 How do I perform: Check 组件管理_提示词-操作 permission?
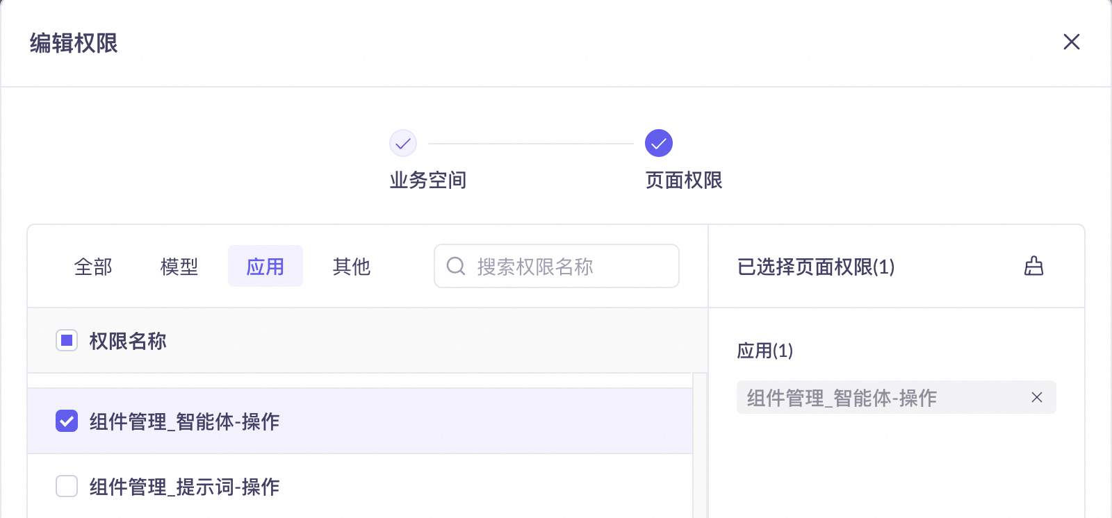click(66, 487)
